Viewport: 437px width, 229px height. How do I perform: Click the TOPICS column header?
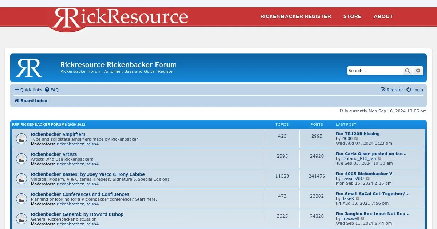coord(282,124)
